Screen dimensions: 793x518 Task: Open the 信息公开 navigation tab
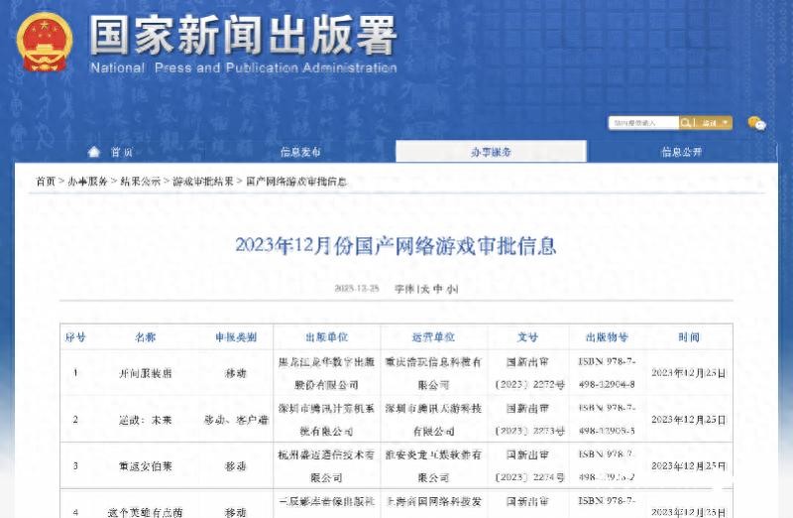(x=682, y=152)
